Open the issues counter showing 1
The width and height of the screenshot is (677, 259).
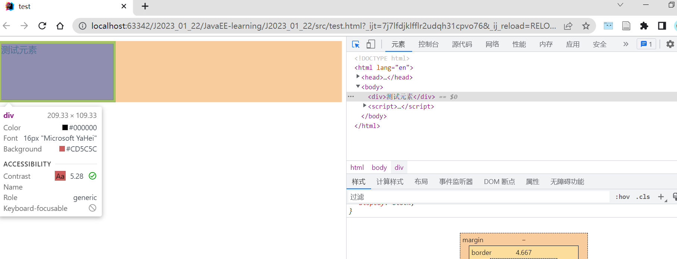click(646, 44)
